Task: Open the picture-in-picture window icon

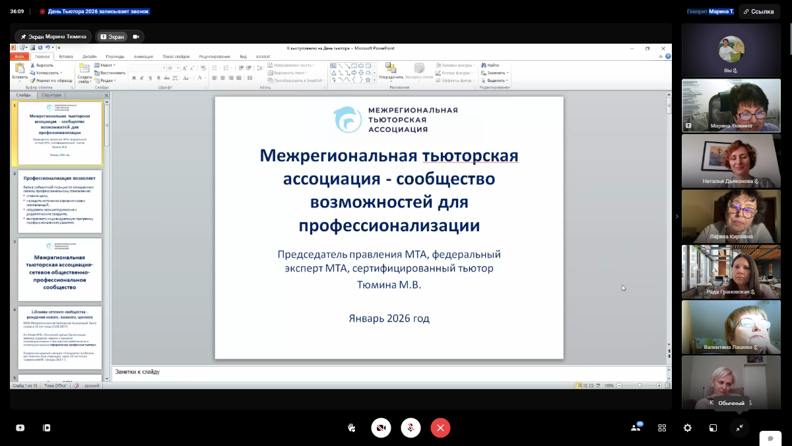Action: (713, 427)
